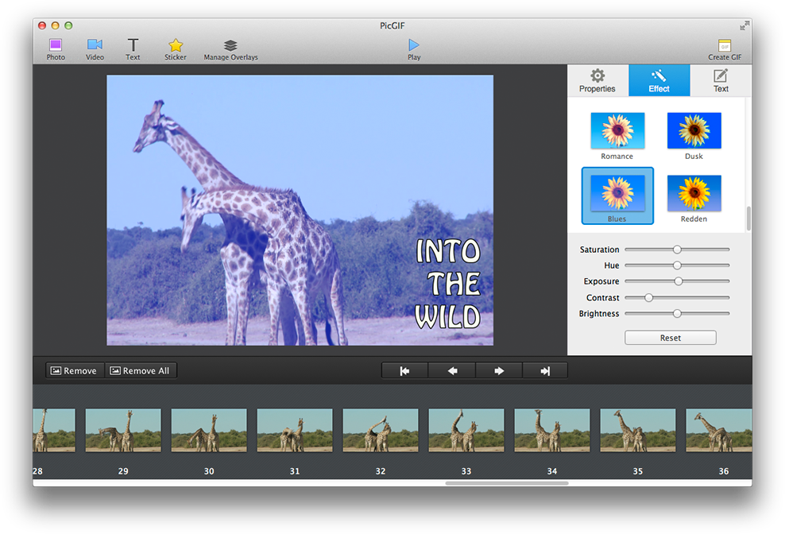Viewport: 785px width, 534px height.
Task: Click the Hue slider handle
Action: (677, 265)
